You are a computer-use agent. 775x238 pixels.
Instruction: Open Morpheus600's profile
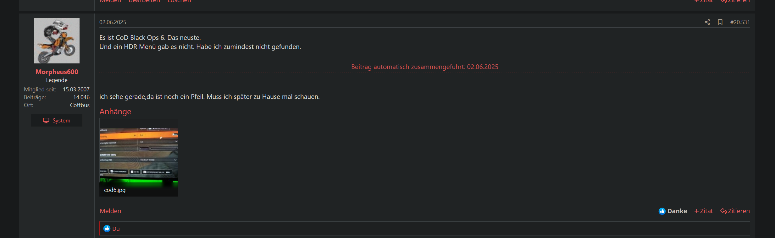click(57, 72)
